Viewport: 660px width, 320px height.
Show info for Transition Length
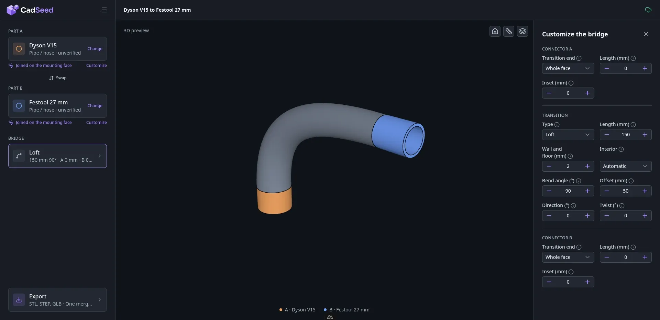point(633,125)
